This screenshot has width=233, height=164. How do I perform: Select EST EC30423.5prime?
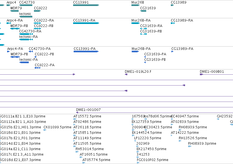pyautogui.click(x=159, y=127)
